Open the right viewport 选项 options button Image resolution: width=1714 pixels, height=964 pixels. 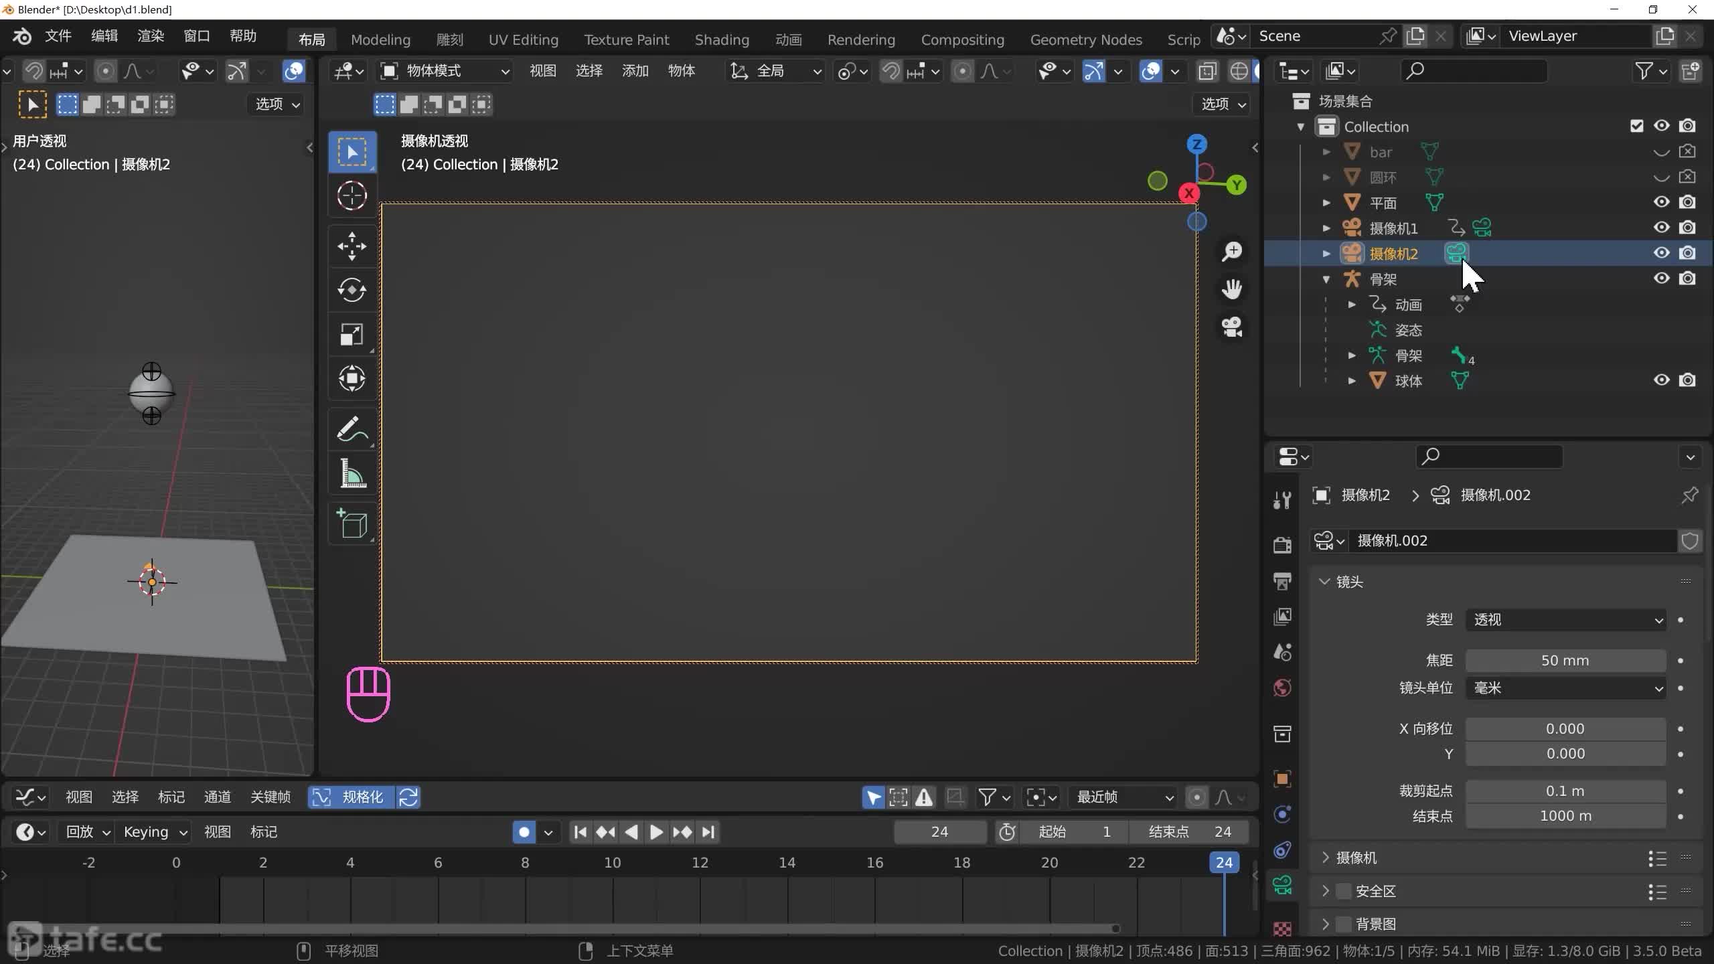coord(1223,104)
